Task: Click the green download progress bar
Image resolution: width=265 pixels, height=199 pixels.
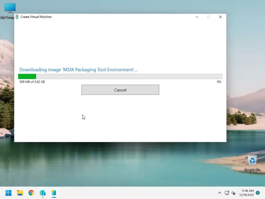Action: tap(120, 76)
